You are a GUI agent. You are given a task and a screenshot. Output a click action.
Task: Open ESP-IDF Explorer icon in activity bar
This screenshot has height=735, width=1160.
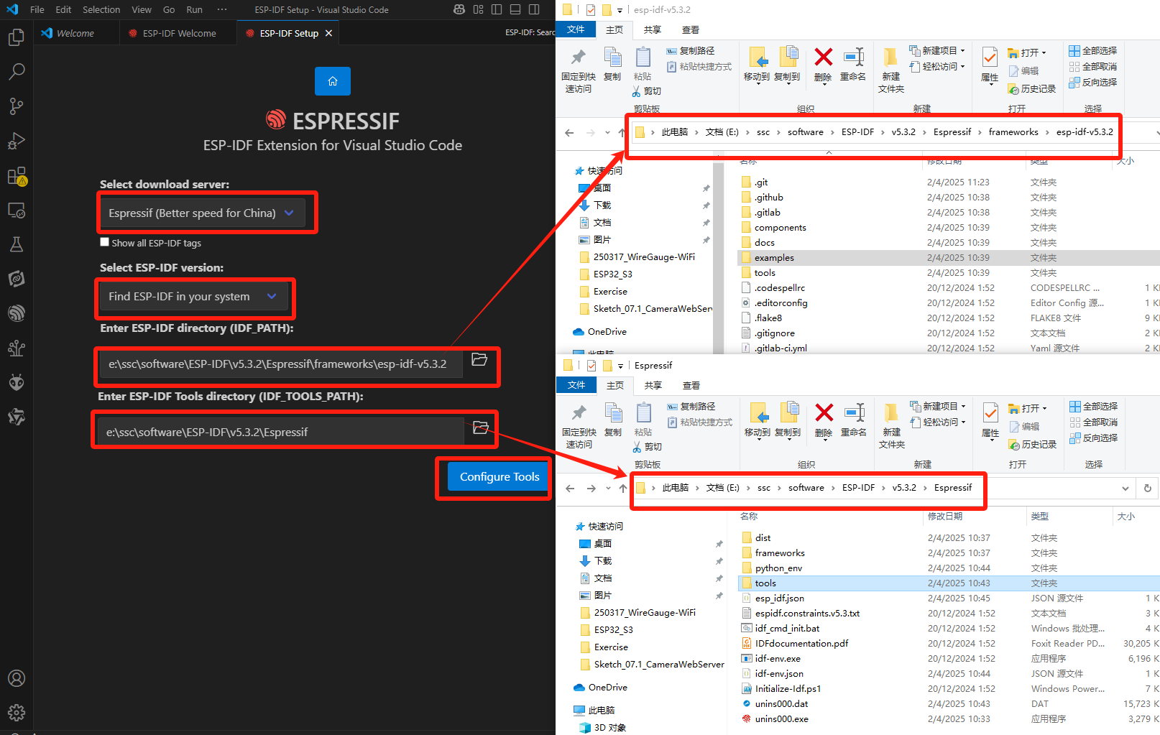pyautogui.click(x=17, y=313)
